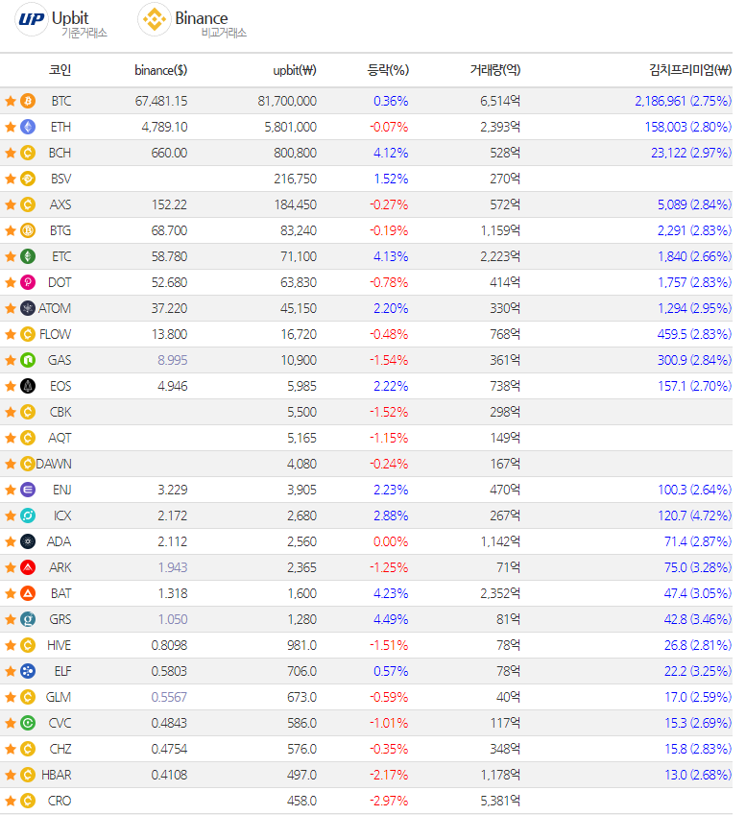Click the ELF premium 22.2 (3.25%)
Image resolution: width=746 pixels, height=815 pixels.
click(x=698, y=671)
